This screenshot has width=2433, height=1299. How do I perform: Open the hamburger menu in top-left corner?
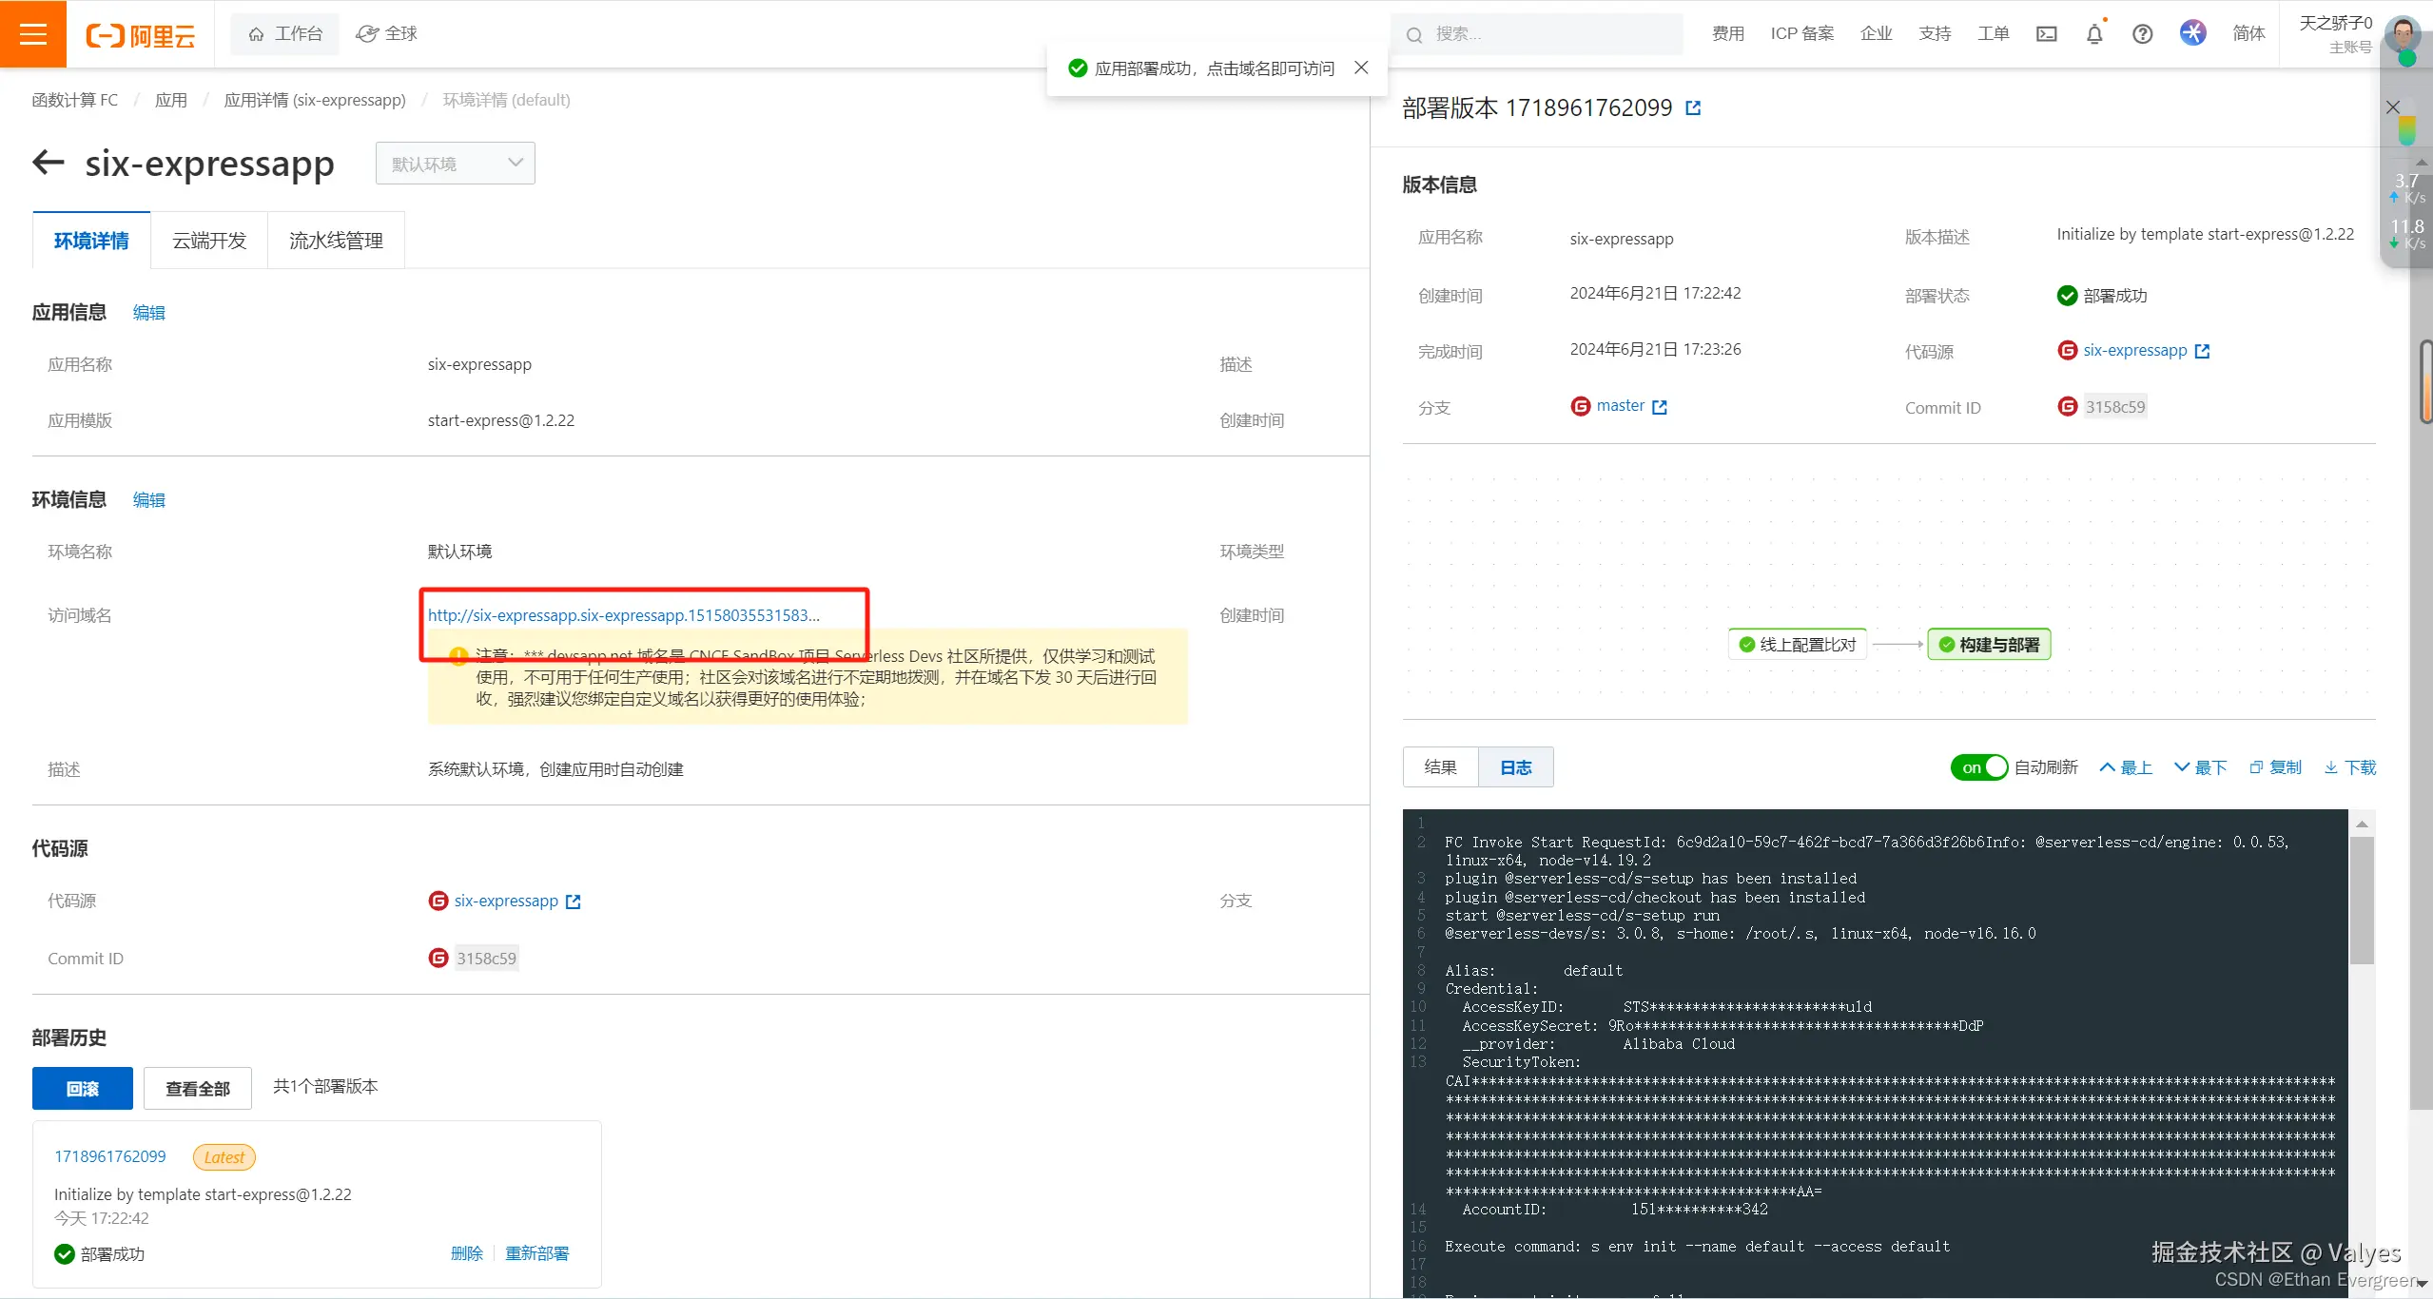click(x=33, y=34)
